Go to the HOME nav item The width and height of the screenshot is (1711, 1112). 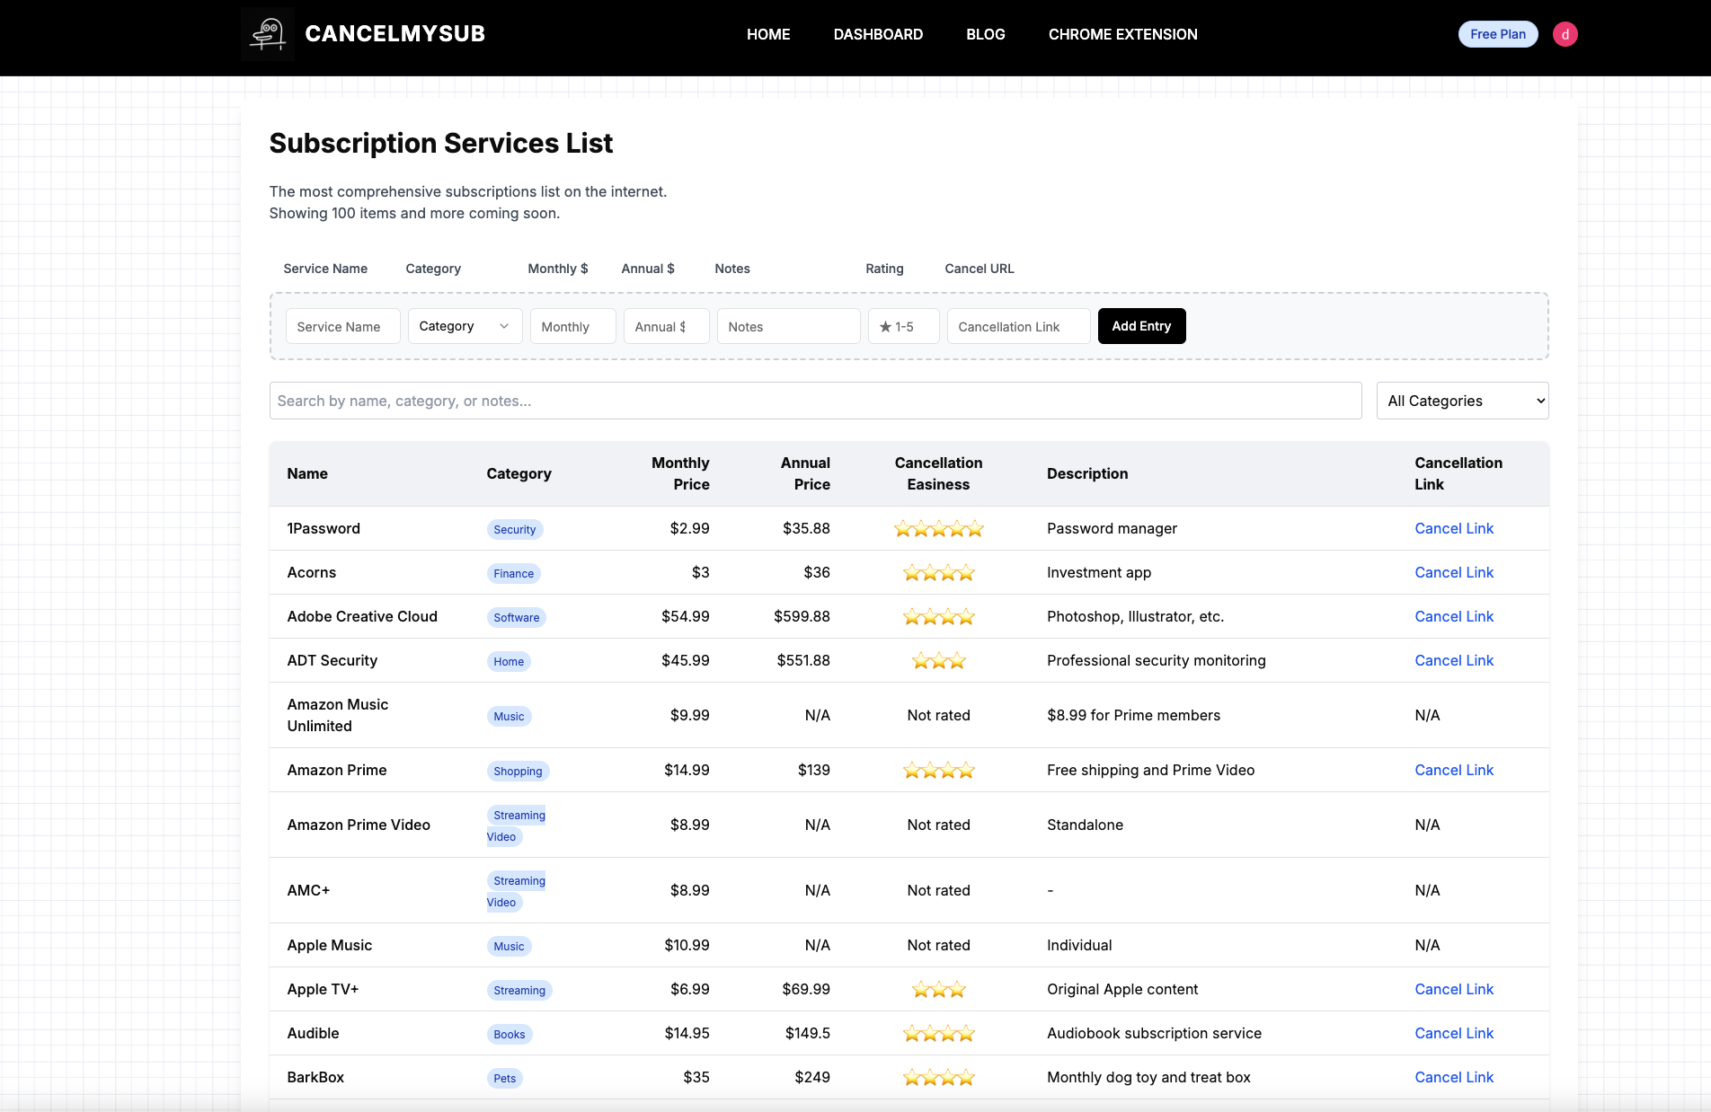[x=768, y=34]
